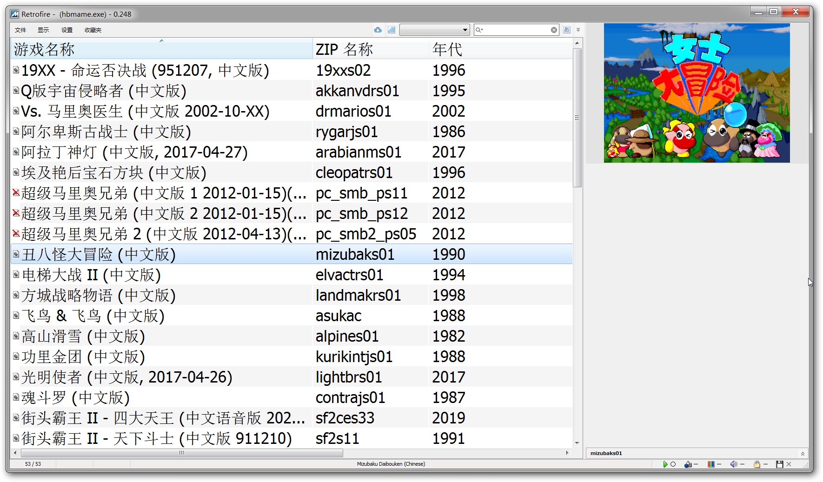Viewport: 823px width, 482px height.
Task: Open the empty filter combo box
Action: pyautogui.click(x=434, y=30)
